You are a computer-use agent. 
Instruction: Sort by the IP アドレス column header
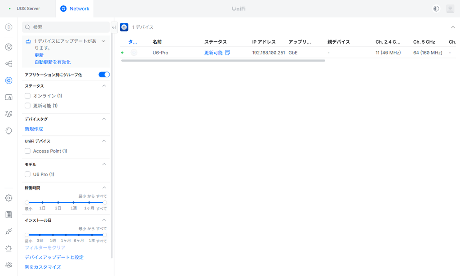[264, 42]
